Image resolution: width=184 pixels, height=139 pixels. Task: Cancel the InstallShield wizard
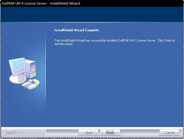[x=169, y=133]
